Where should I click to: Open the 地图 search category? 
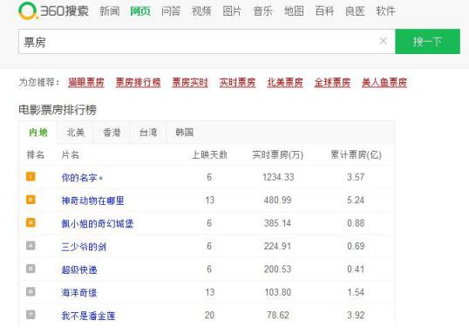(x=294, y=11)
